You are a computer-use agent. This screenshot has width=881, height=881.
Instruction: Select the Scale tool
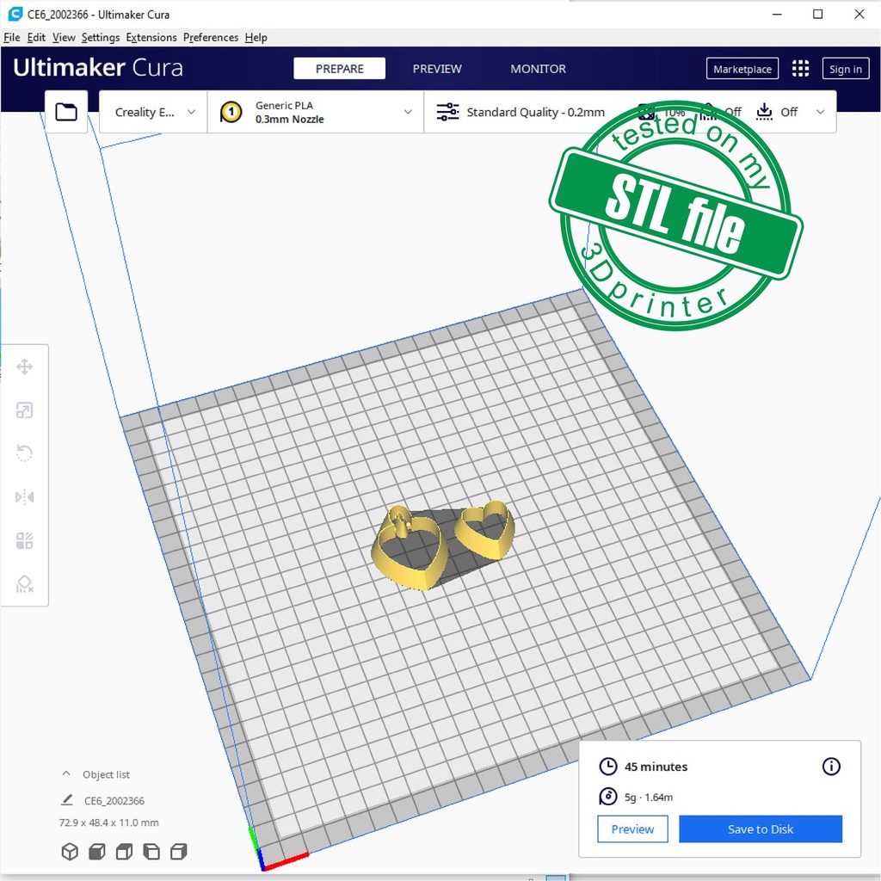coord(24,410)
